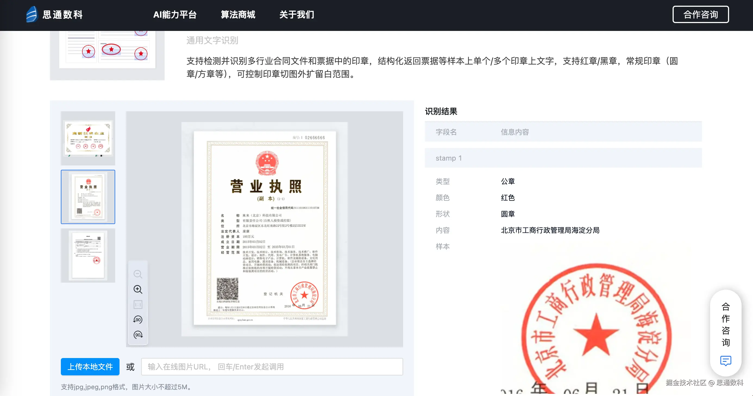Click the chat message icon
The height and width of the screenshot is (396, 753).
click(x=726, y=361)
